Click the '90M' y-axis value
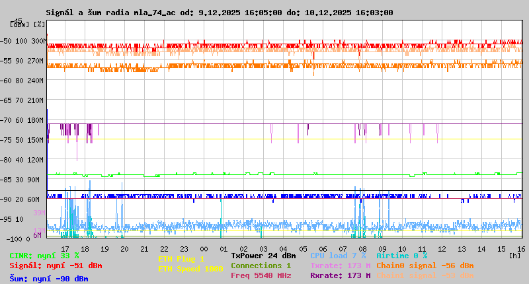Screen dimensions: 529x284 pyautogui.click(x=34, y=180)
